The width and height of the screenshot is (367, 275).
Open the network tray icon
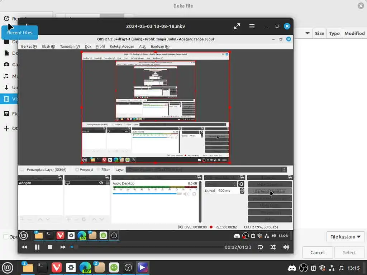tap(332, 268)
